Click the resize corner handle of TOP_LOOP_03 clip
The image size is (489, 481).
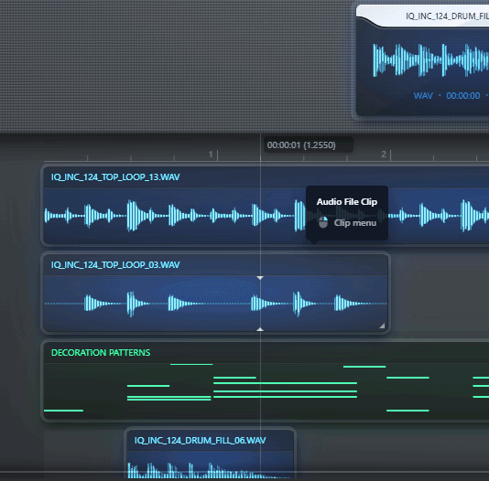(x=382, y=326)
